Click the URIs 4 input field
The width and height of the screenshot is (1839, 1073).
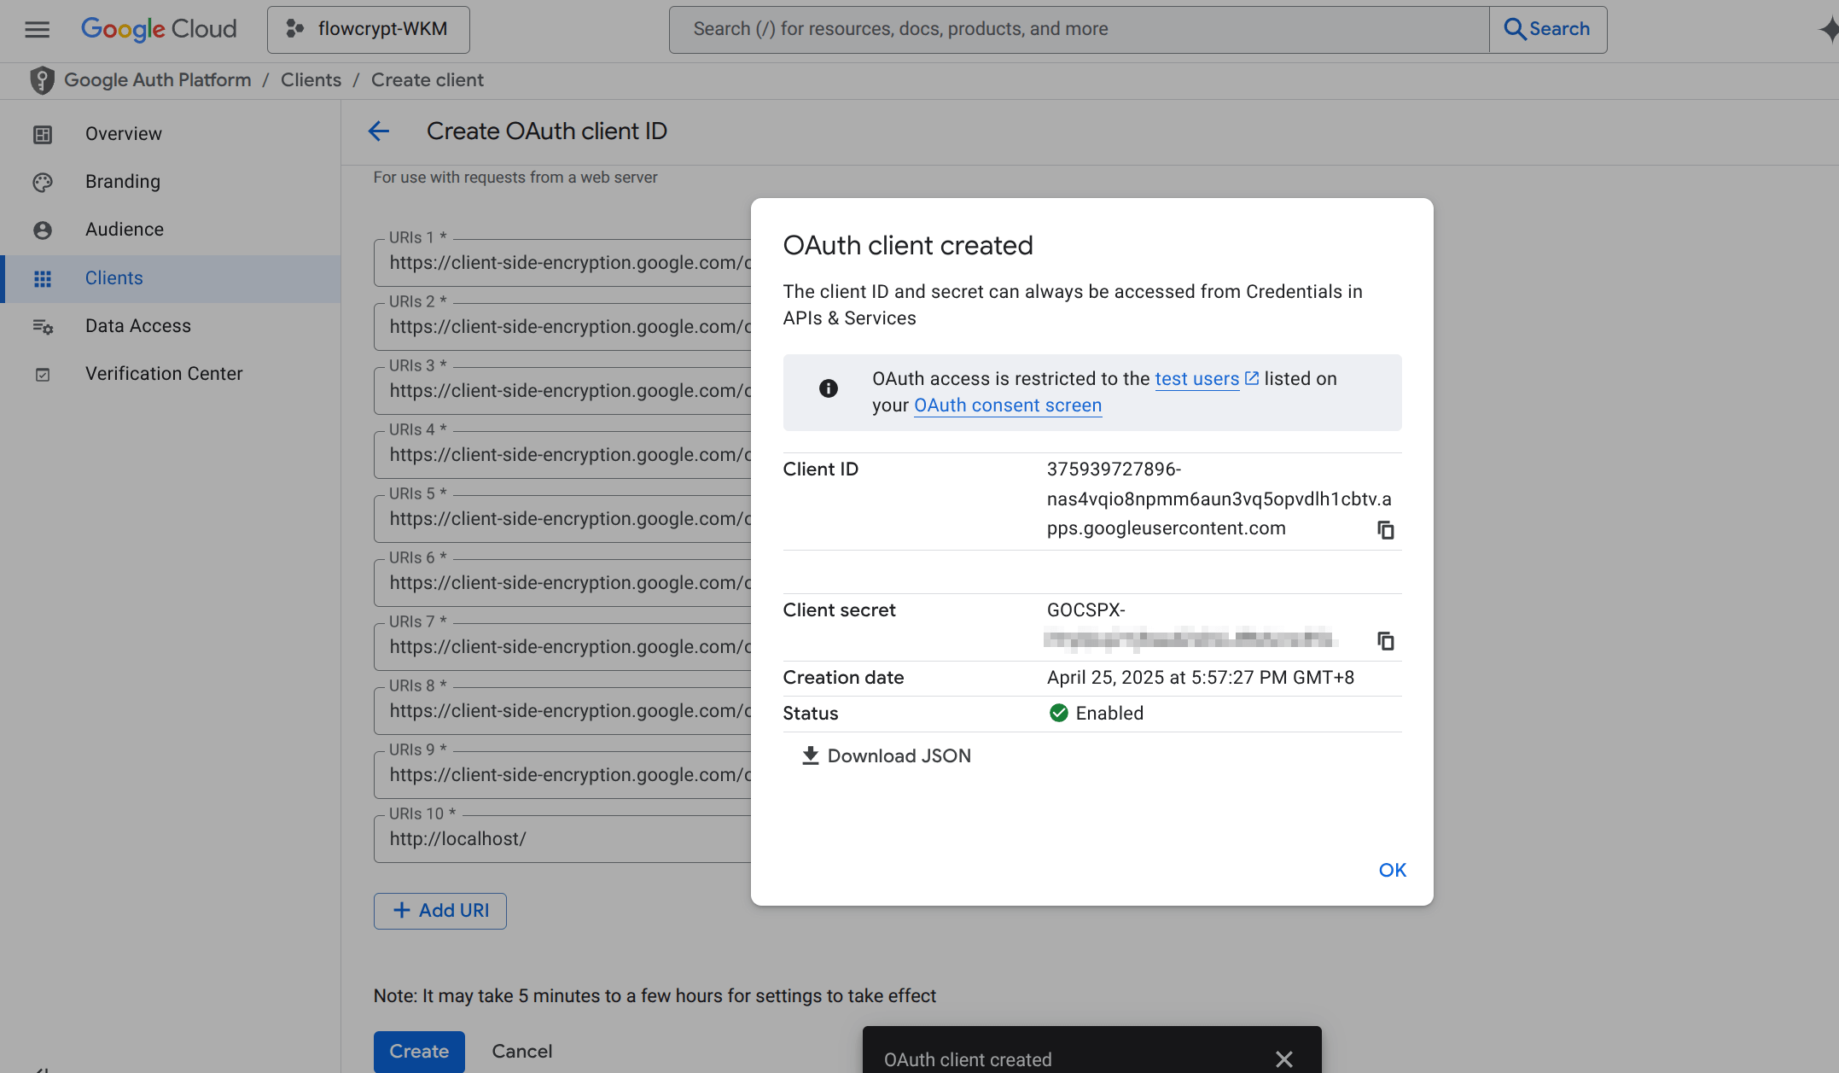pyautogui.click(x=562, y=455)
